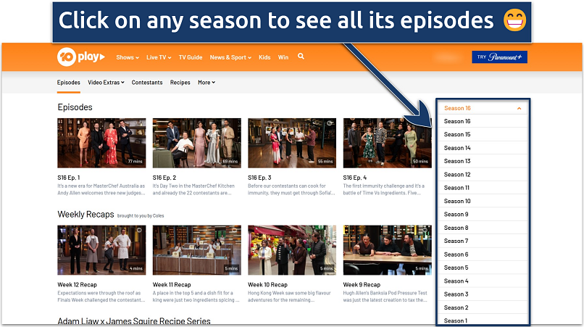This screenshot has height=327, width=584.
Task: Choose Season 7 option
Action: pos(483,241)
